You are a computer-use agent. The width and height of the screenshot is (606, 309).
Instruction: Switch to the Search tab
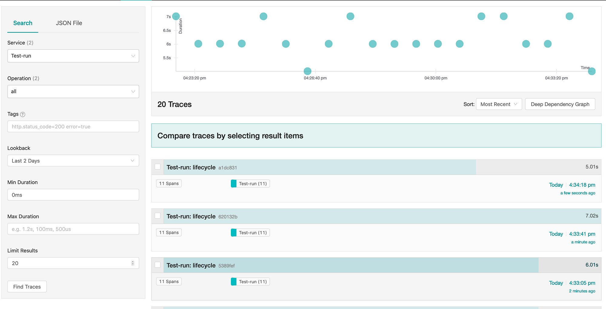click(x=22, y=23)
